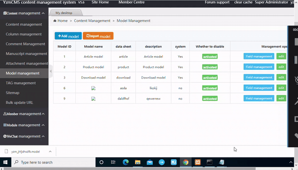Open Field management for Product model
Viewport: 298px width, 170px height.
point(259,67)
